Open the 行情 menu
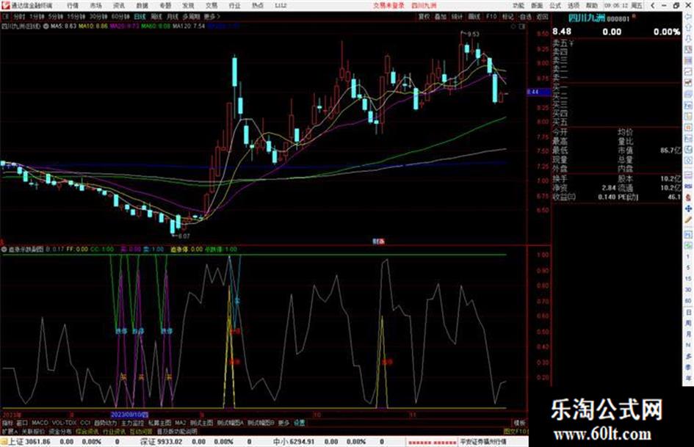The height and width of the screenshot is (447, 694). coord(73,5)
